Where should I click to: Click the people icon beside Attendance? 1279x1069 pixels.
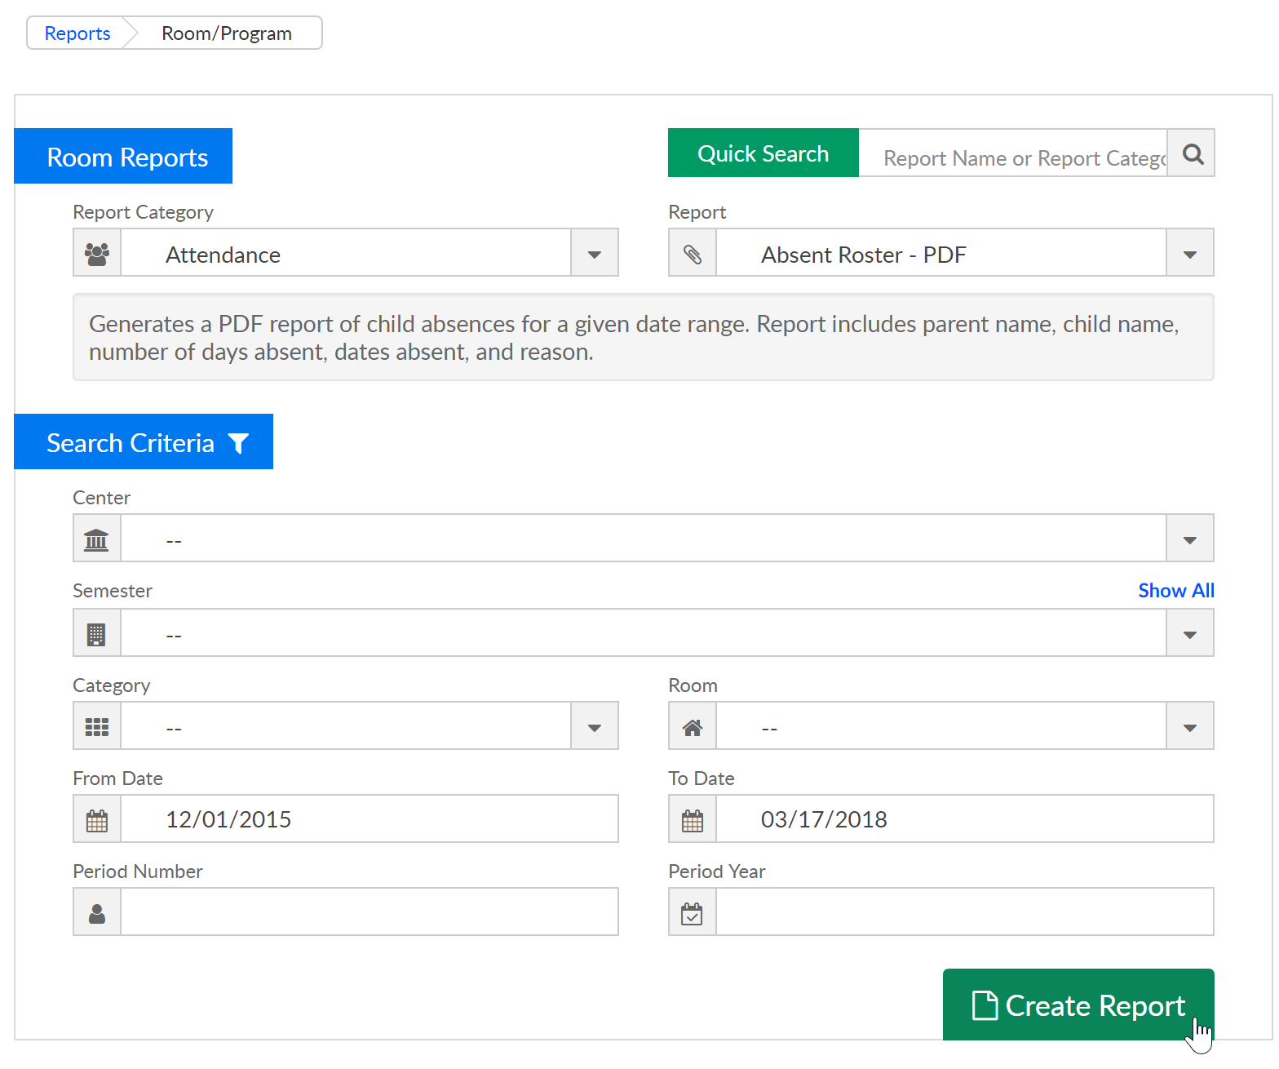[x=97, y=254]
